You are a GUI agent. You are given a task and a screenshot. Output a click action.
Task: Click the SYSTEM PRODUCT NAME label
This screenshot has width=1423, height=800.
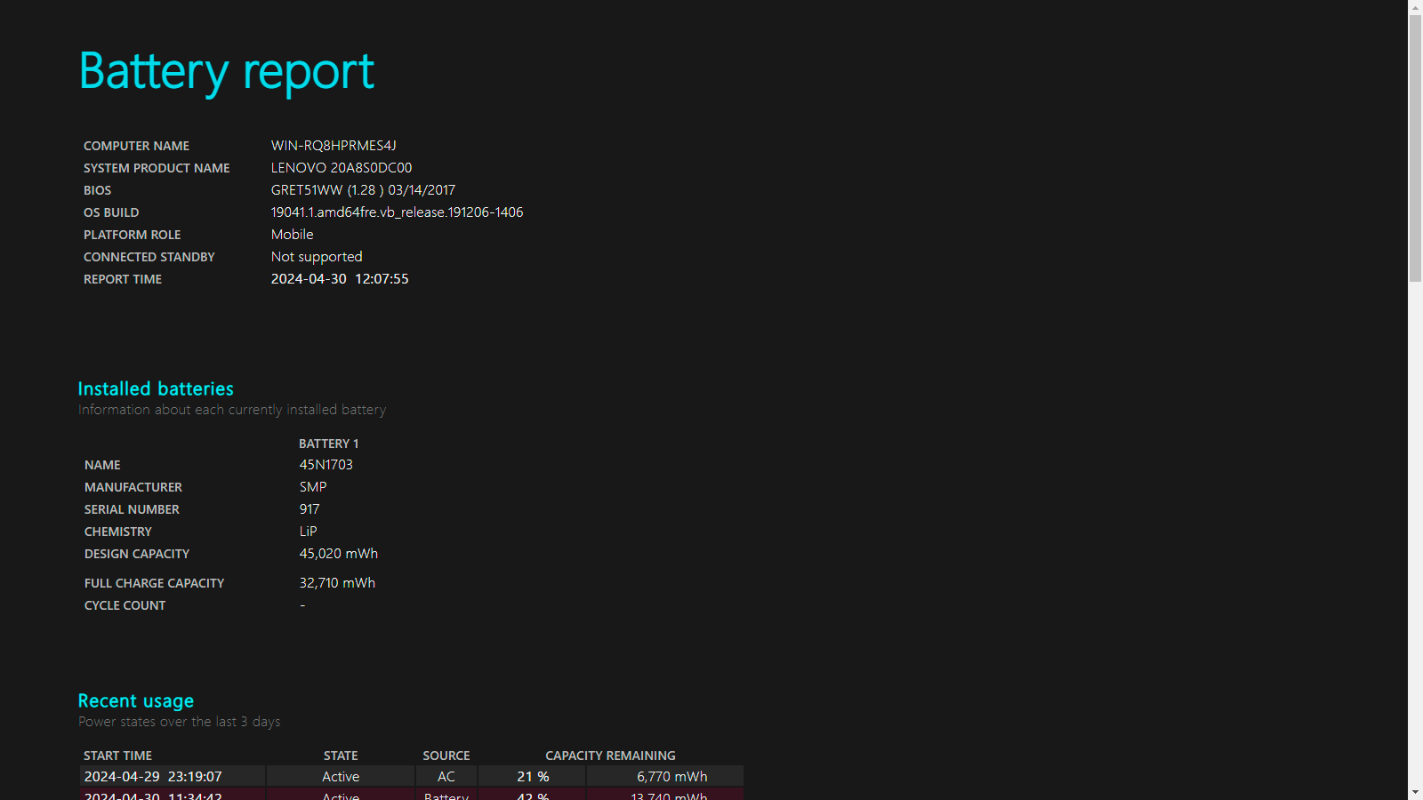pos(157,168)
